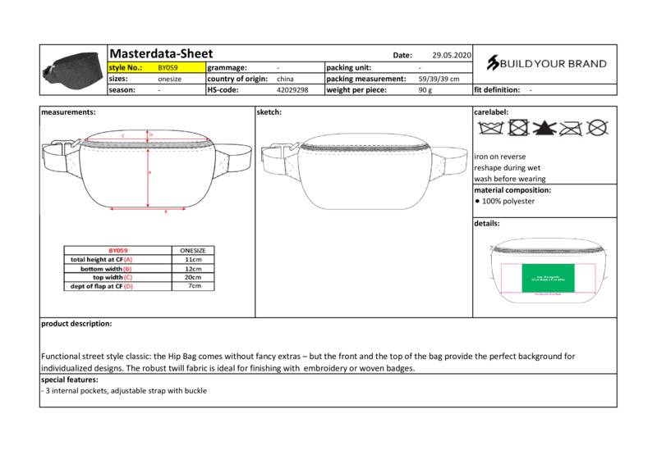Screen dimensions: 657x464
Task: Click the yellow highlighted BY059 style number
Action: [x=168, y=67]
